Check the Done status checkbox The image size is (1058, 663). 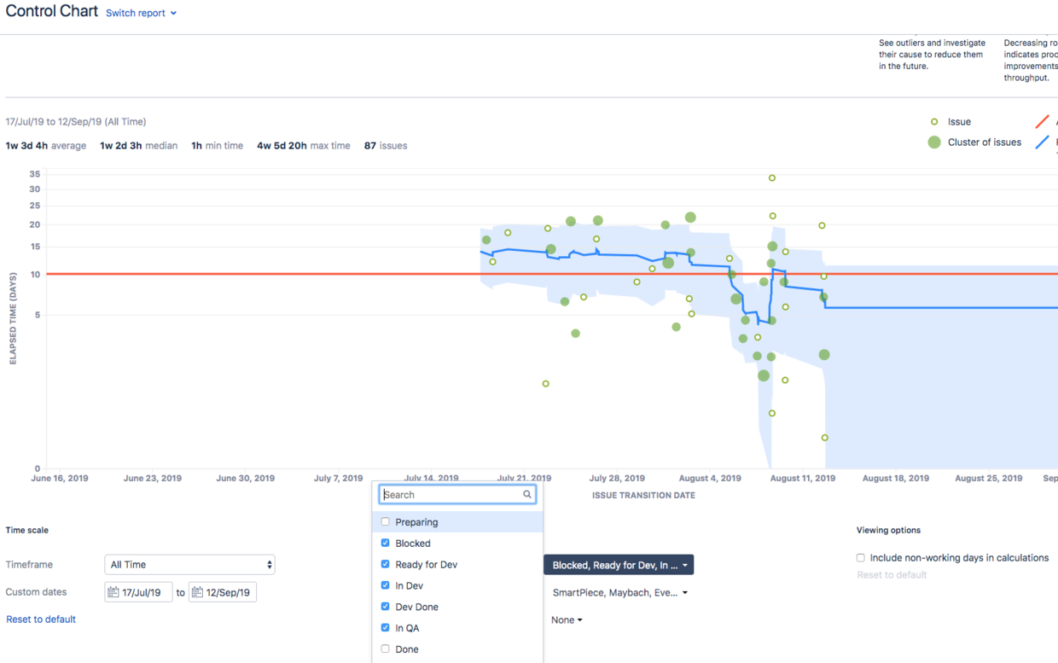point(386,649)
